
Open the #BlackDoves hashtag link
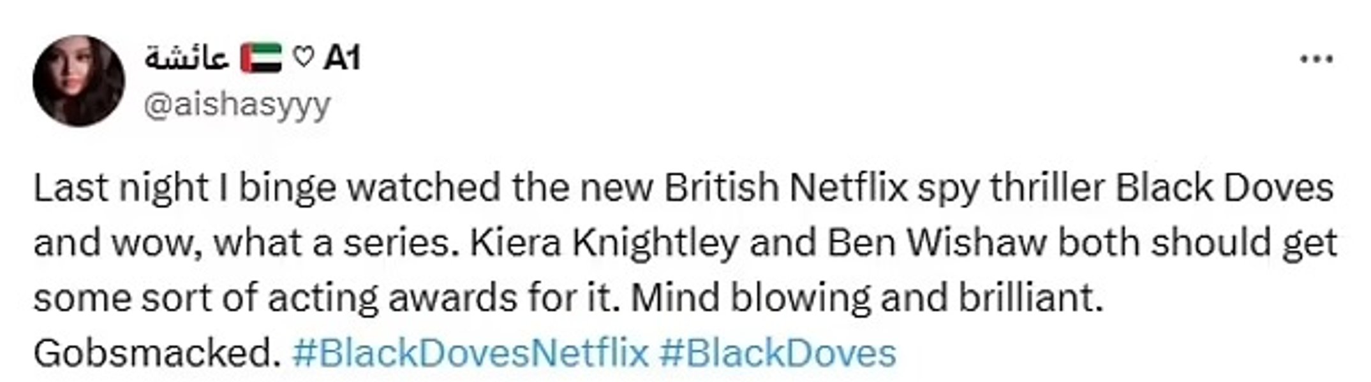(x=777, y=353)
